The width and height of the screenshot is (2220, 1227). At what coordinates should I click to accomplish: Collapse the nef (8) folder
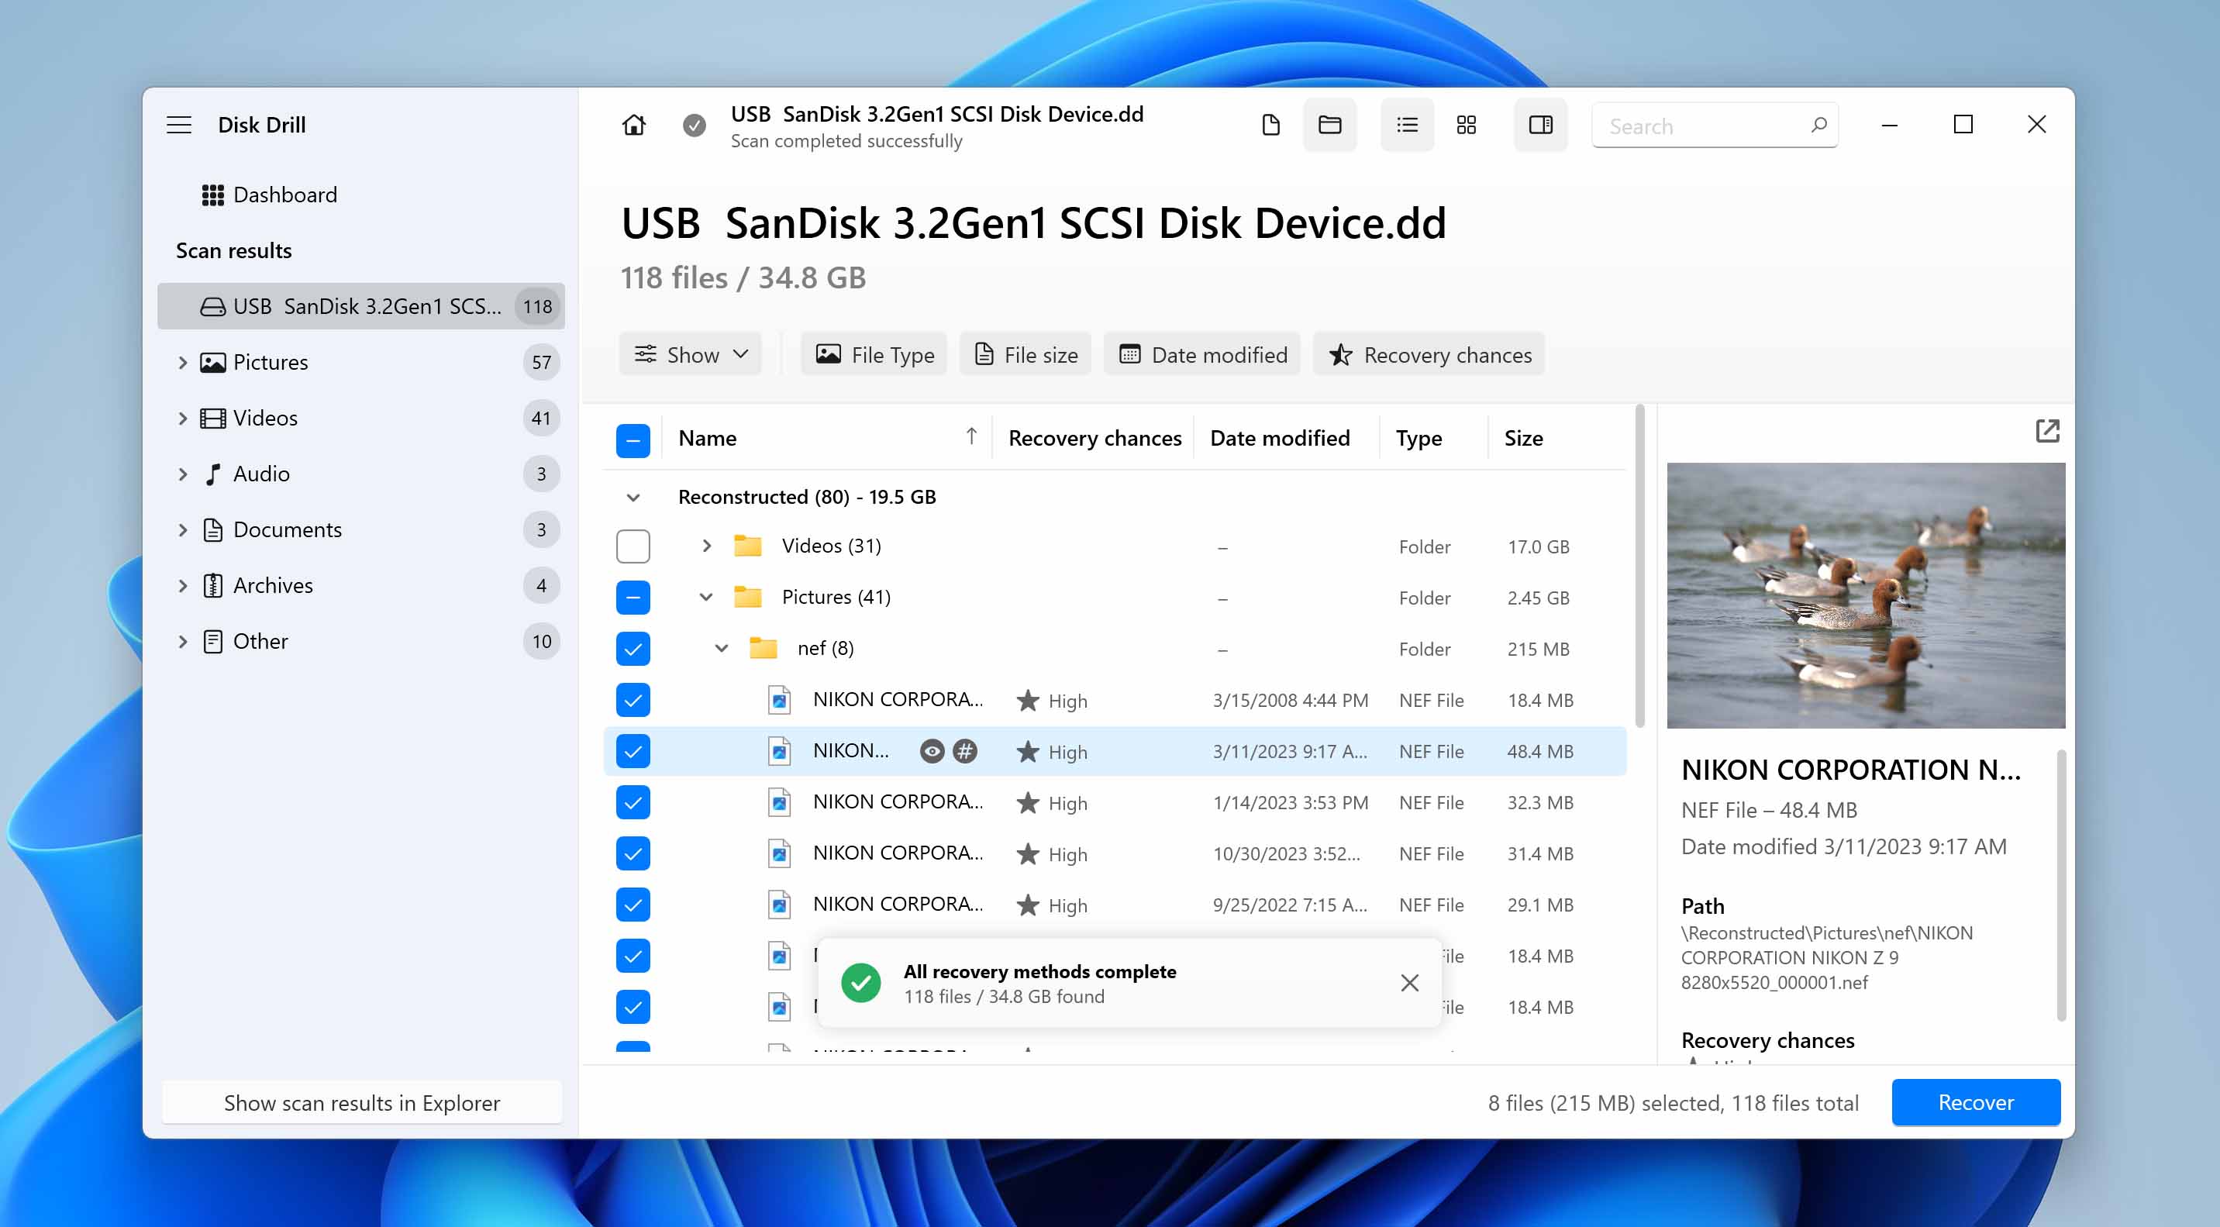722,648
